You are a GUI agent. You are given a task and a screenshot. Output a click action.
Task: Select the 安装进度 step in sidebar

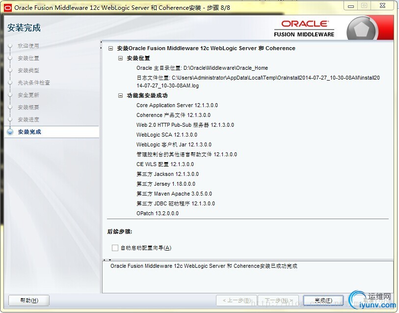pos(28,119)
